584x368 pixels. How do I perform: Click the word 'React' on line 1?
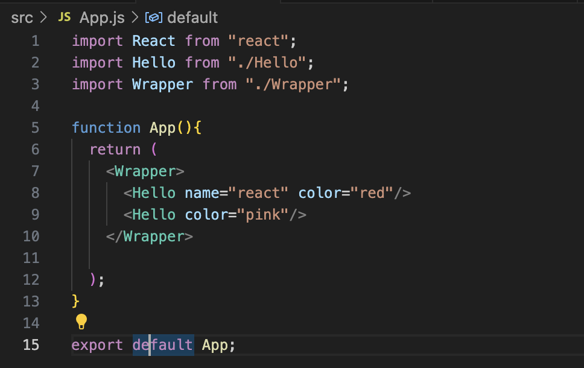point(153,41)
